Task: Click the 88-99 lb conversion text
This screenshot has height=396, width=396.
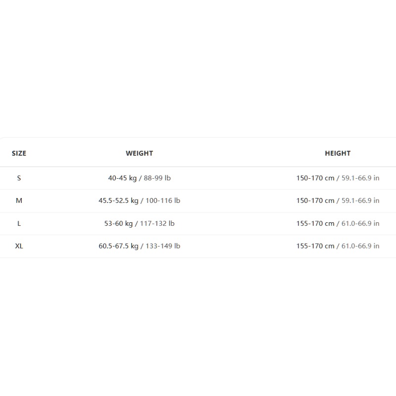Action: point(157,178)
